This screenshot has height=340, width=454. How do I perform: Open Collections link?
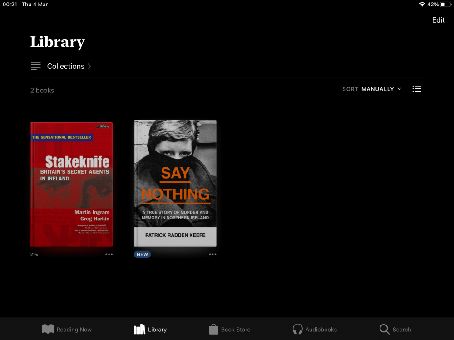point(66,66)
